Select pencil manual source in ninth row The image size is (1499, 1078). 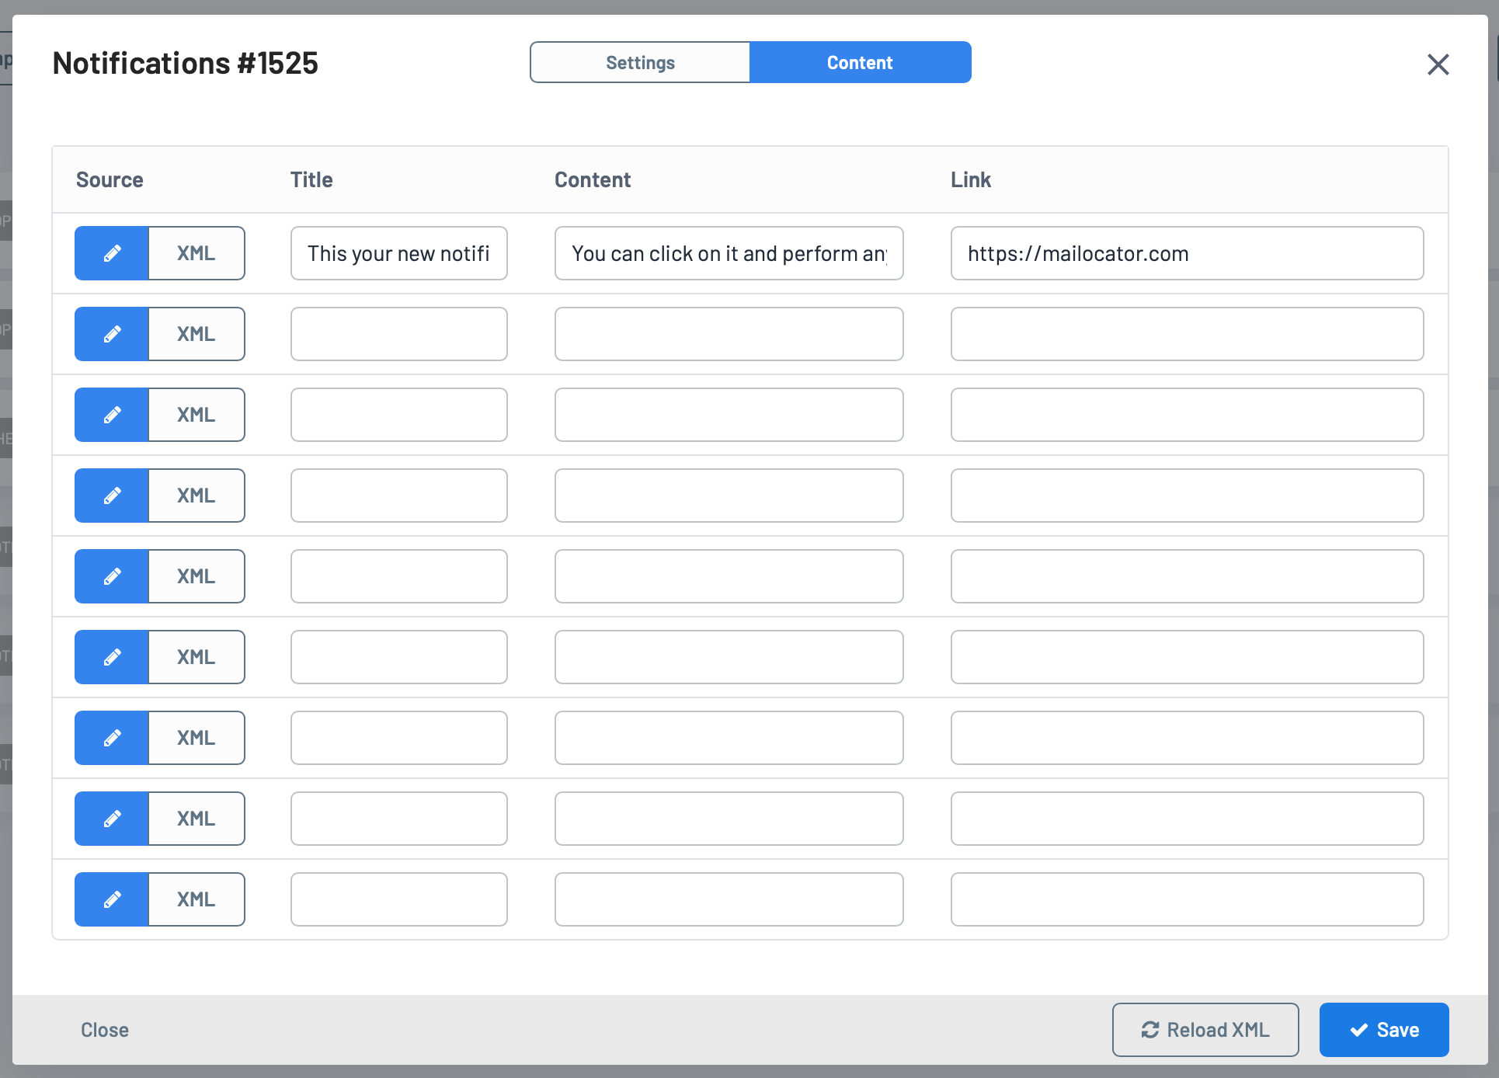pos(112,899)
